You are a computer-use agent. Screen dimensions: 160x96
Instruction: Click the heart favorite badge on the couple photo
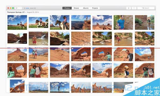(x=30, y=64)
